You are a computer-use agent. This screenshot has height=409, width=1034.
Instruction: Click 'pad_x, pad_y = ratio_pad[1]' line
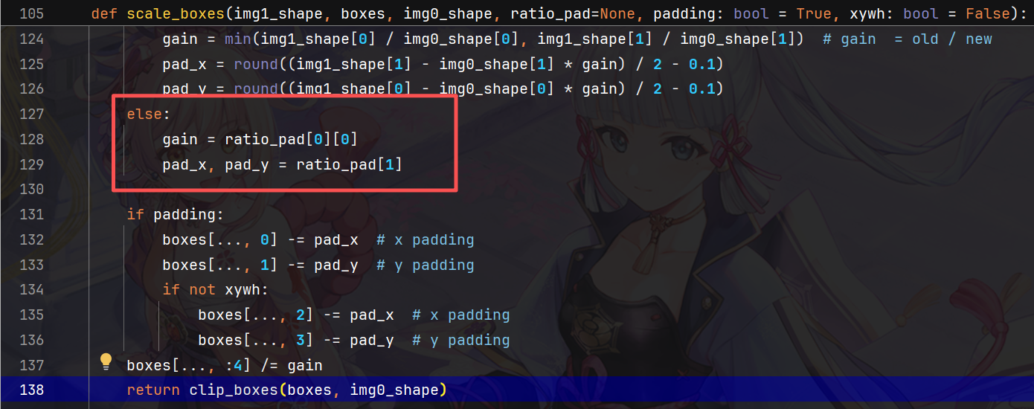pos(282,164)
